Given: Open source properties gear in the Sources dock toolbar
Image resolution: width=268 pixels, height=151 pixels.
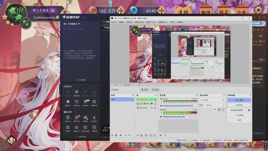Looking at the screenshot, I should 146,135.
